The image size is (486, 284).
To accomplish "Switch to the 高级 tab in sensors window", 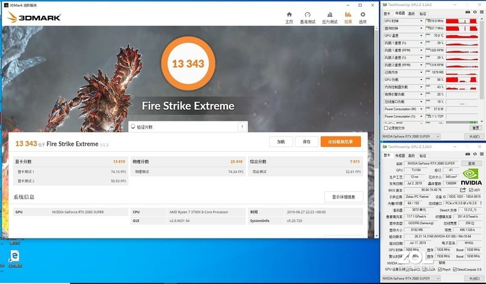I will coord(410,13).
